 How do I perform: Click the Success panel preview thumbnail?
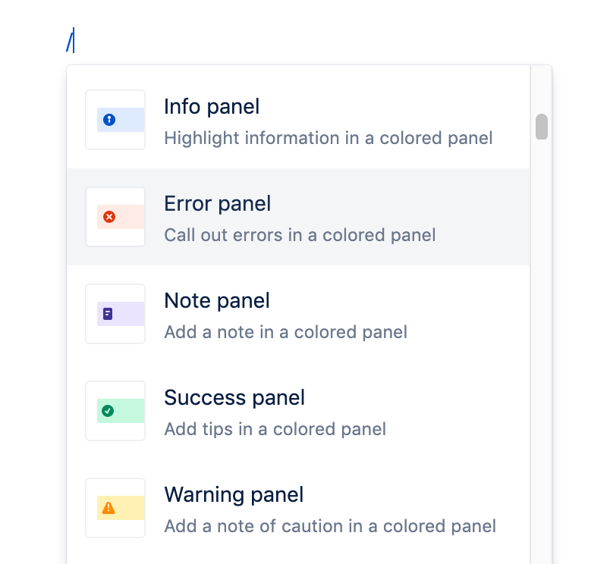(x=115, y=411)
